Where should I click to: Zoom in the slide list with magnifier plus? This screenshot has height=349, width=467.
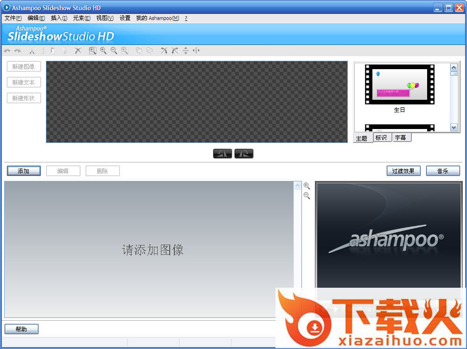(307, 186)
